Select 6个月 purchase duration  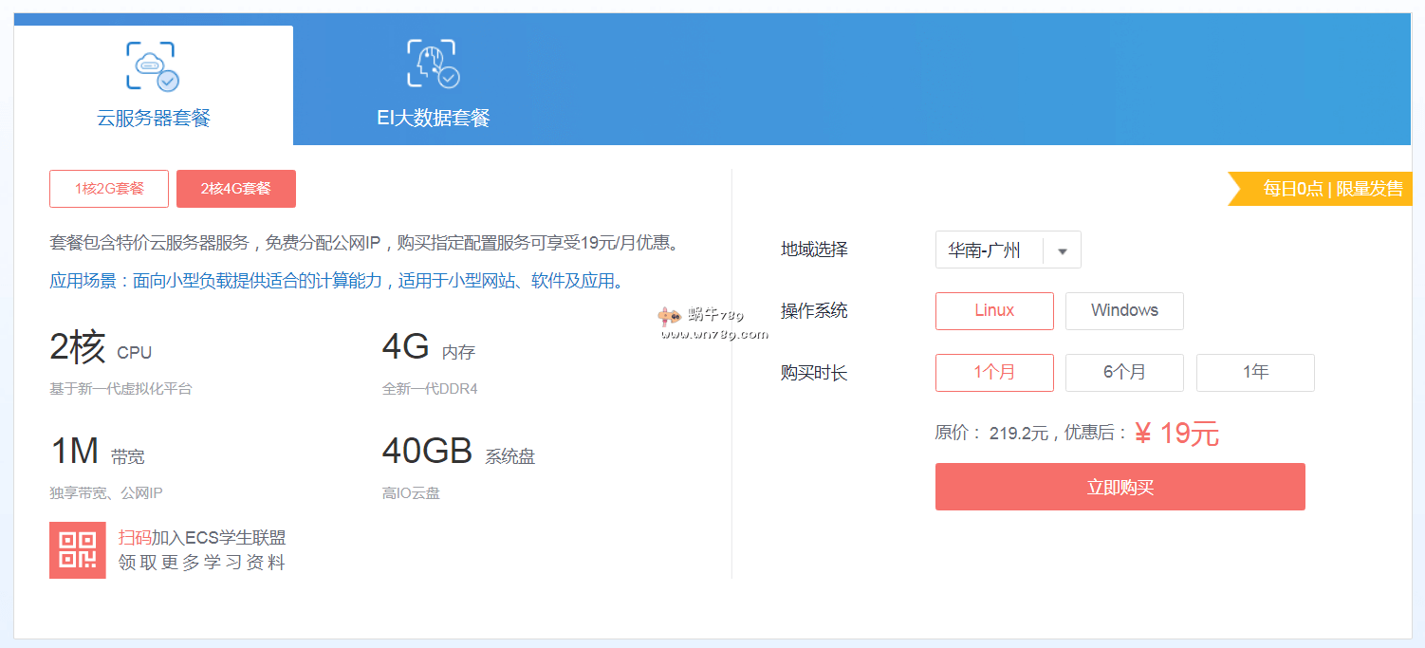point(1124,373)
